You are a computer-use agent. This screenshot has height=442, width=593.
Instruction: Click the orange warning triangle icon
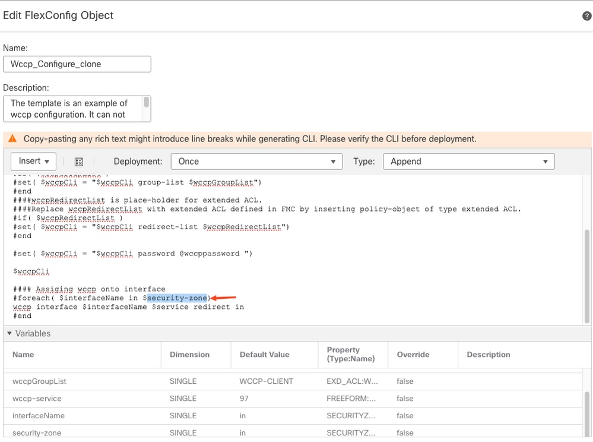pos(12,138)
